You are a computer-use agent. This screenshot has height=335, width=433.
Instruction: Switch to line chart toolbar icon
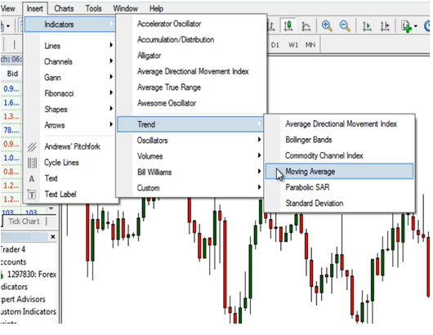click(x=306, y=26)
